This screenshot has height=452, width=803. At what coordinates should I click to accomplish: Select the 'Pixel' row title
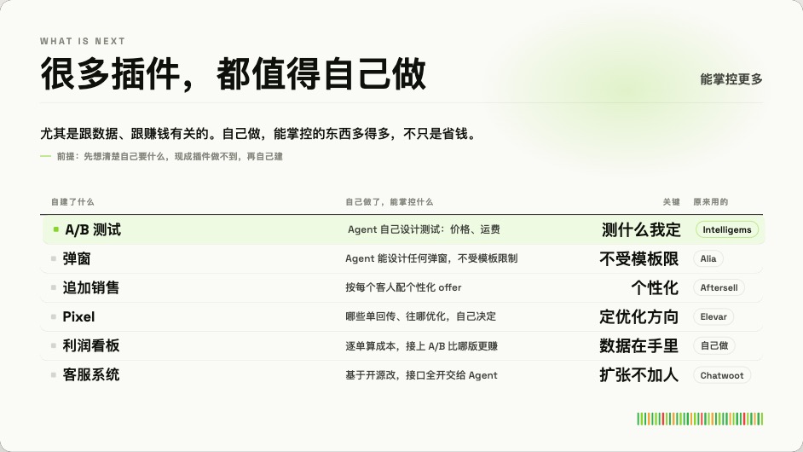click(x=78, y=316)
